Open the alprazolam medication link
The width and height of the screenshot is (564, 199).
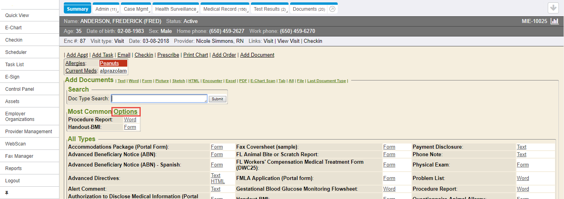click(x=113, y=71)
